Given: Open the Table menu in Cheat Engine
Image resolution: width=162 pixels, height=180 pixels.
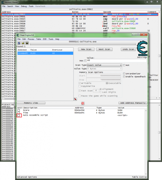Looking at the screenshot, I should pyautogui.click(x=38, y=39).
